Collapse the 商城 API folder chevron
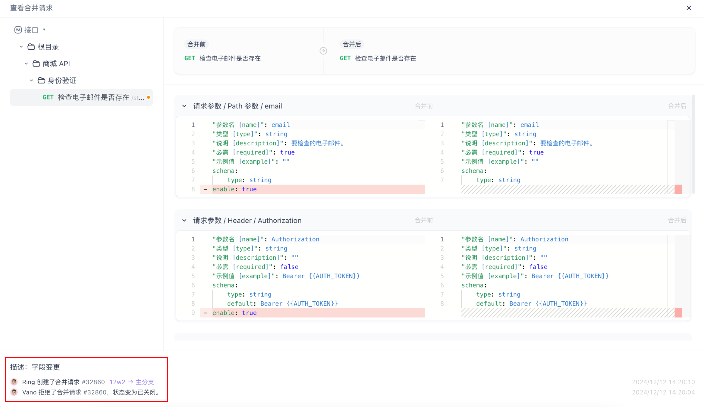The width and height of the screenshot is (704, 407). (26, 64)
